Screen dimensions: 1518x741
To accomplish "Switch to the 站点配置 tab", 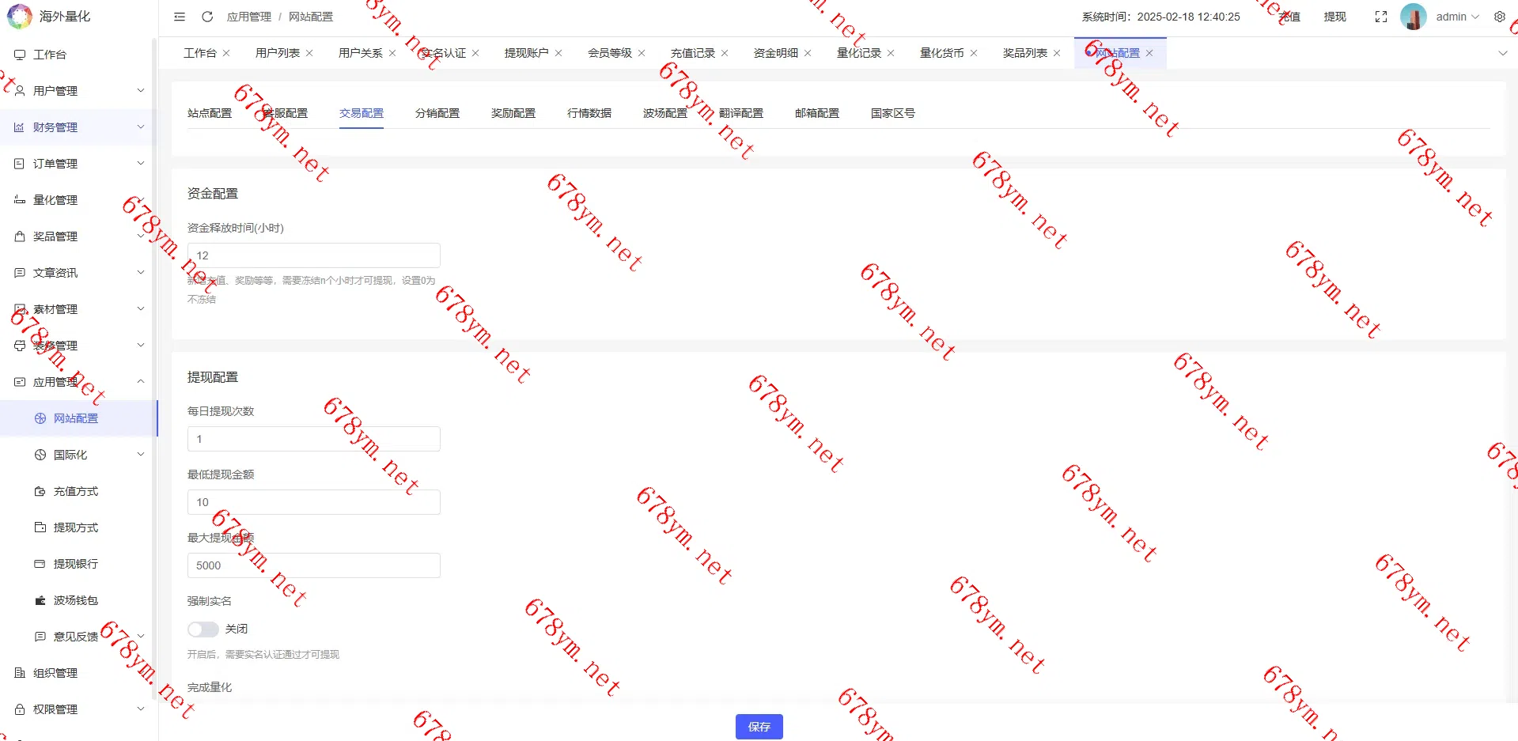I will [x=210, y=113].
